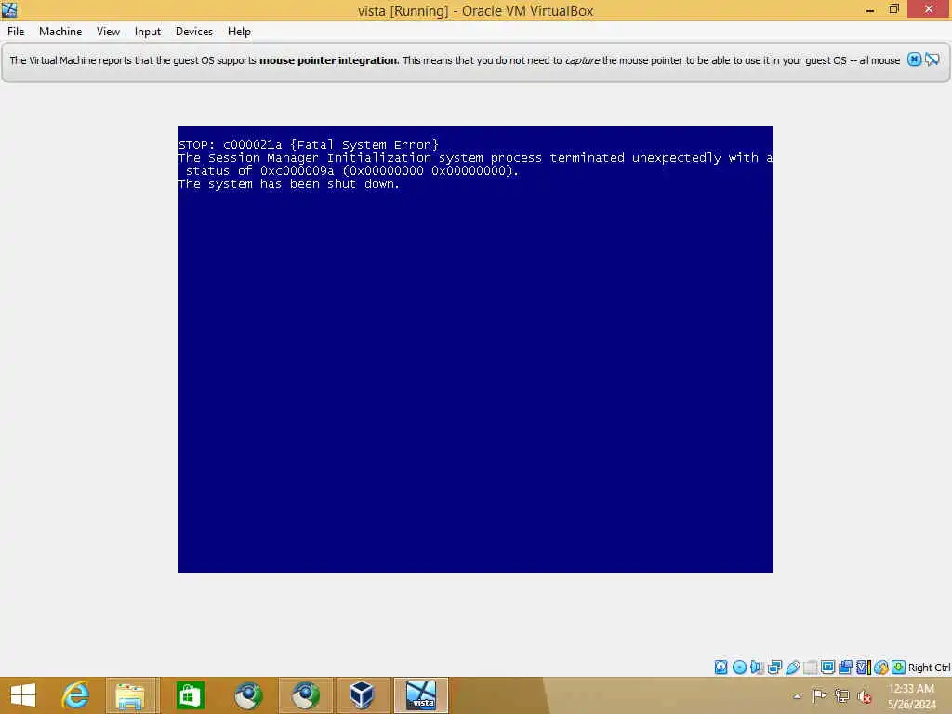This screenshot has height=714, width=952.
Task: Switch to VirtualBox Manager on the taskbar
Action: (x=362, y=695)
